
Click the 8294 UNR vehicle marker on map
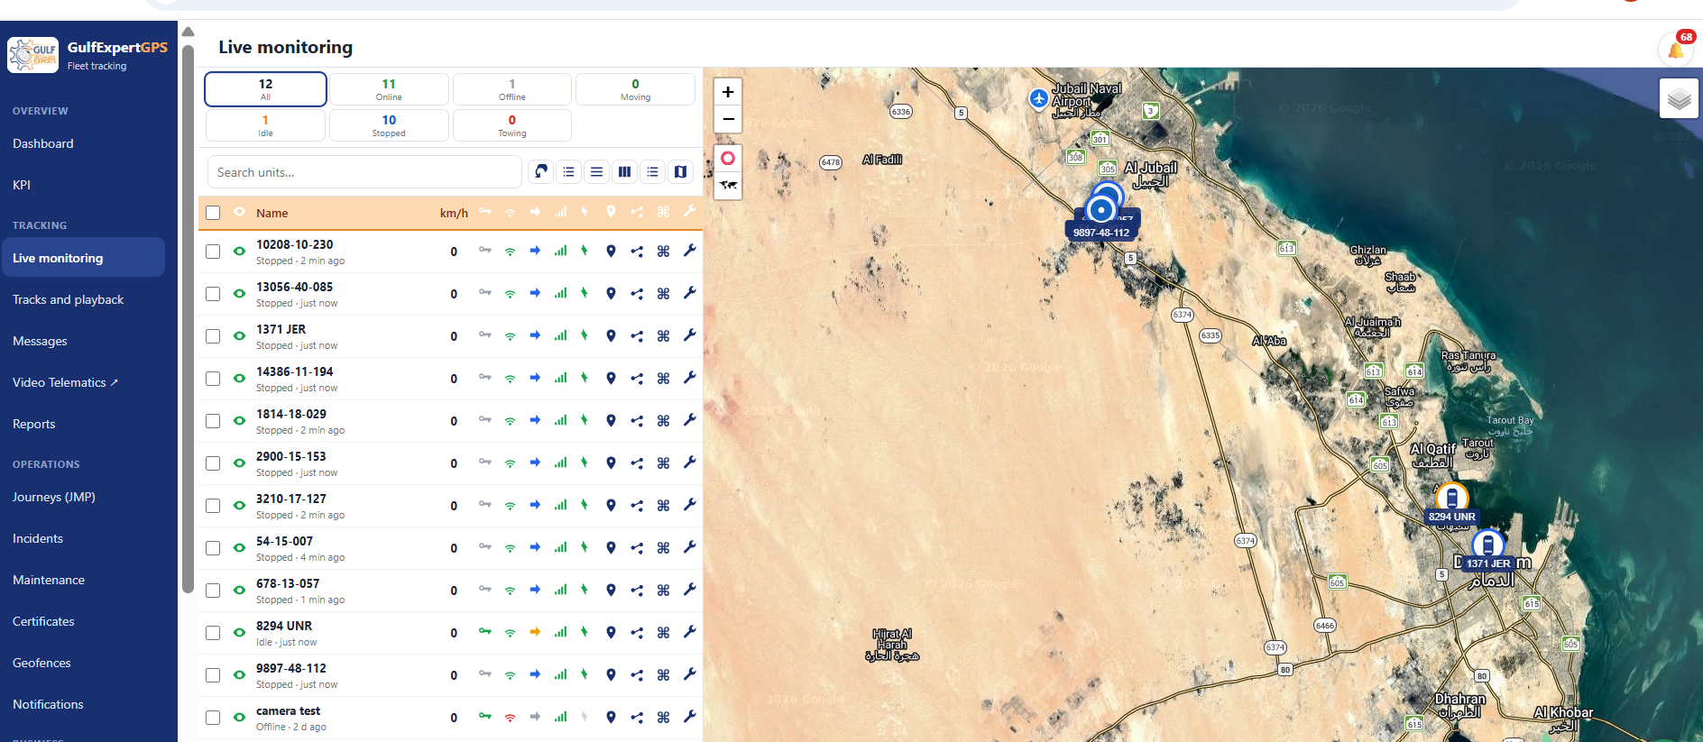pos(1451,499)
